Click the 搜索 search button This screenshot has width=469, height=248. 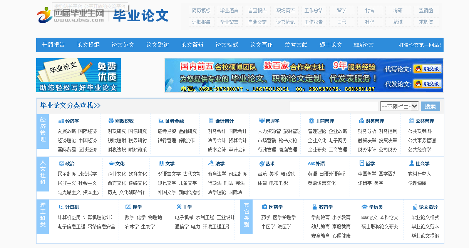coord(430,107)
